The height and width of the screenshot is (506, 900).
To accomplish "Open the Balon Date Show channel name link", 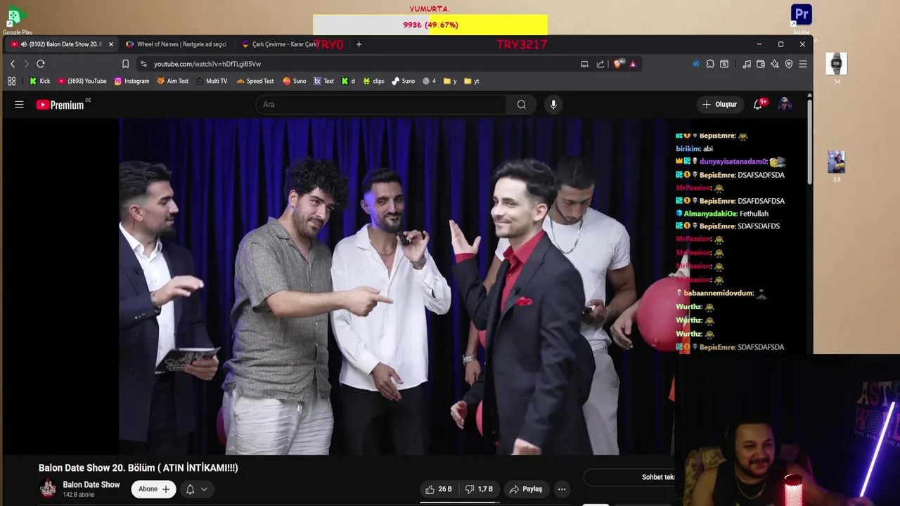I will tap(91, 485).
